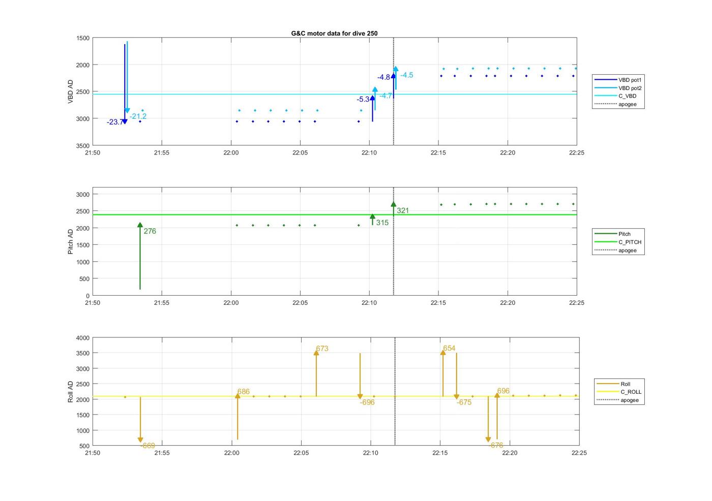
Task: Click the 'Pitch AD' y-axis label
Action: tap(71, 241)
